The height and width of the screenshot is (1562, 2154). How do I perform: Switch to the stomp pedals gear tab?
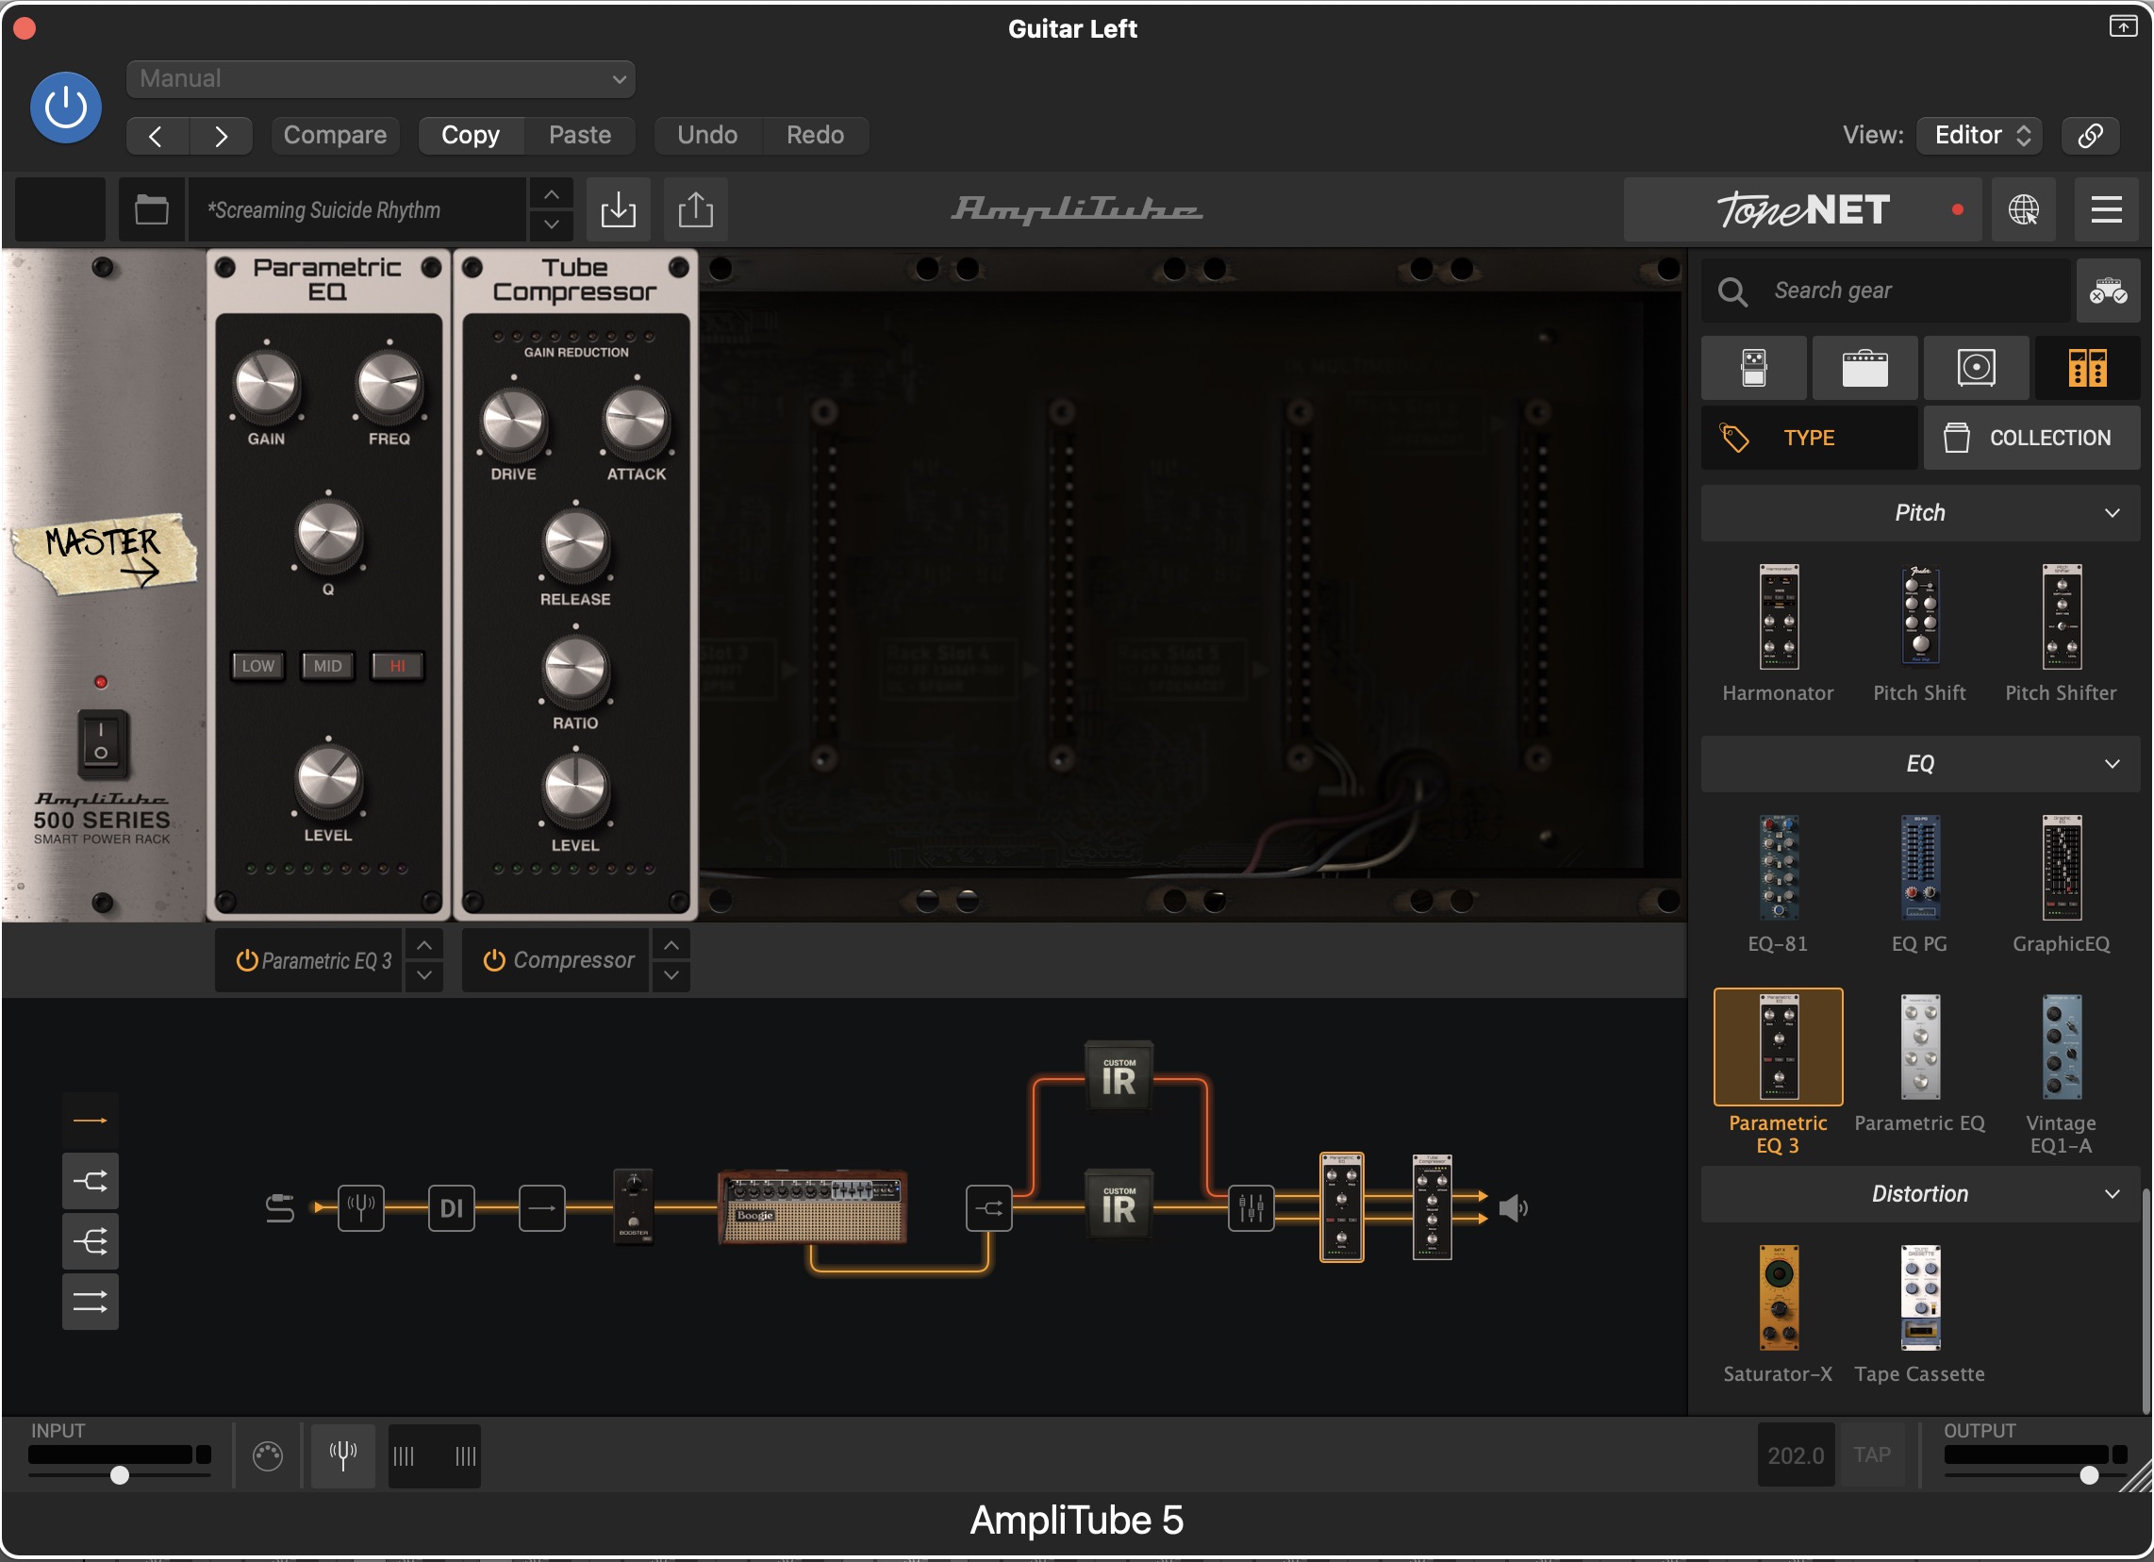tap(1755, 369)
